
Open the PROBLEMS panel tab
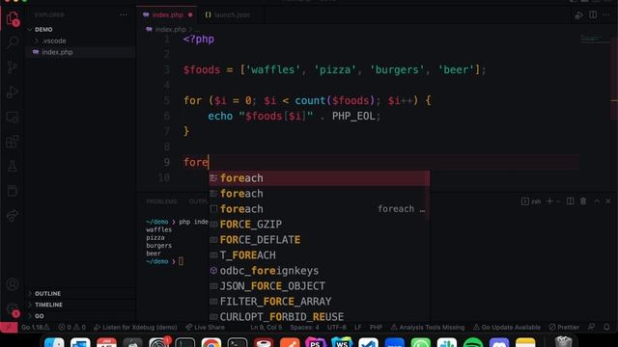click(161, 201)
